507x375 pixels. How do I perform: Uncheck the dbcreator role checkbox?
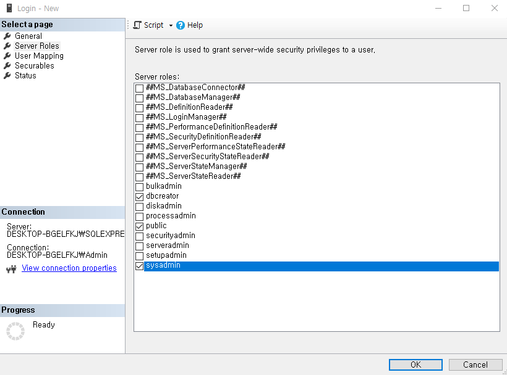tap(139, 197)
